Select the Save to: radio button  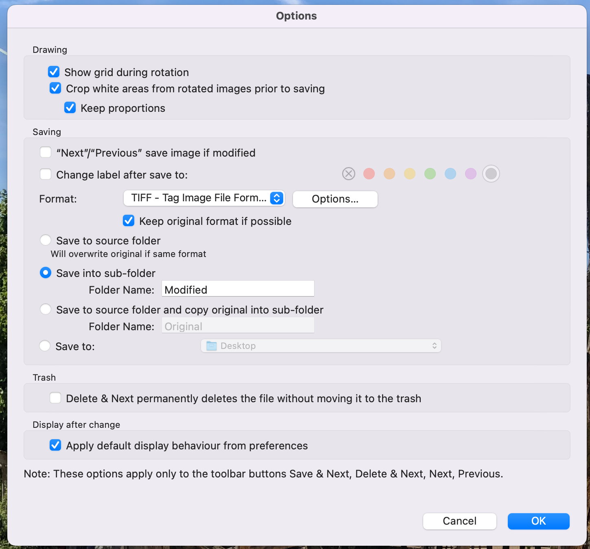(45, 346)
